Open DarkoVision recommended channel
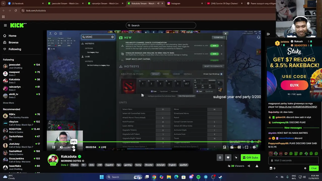The width and height of the screenshot is (322, 181). tap(22, 138)
